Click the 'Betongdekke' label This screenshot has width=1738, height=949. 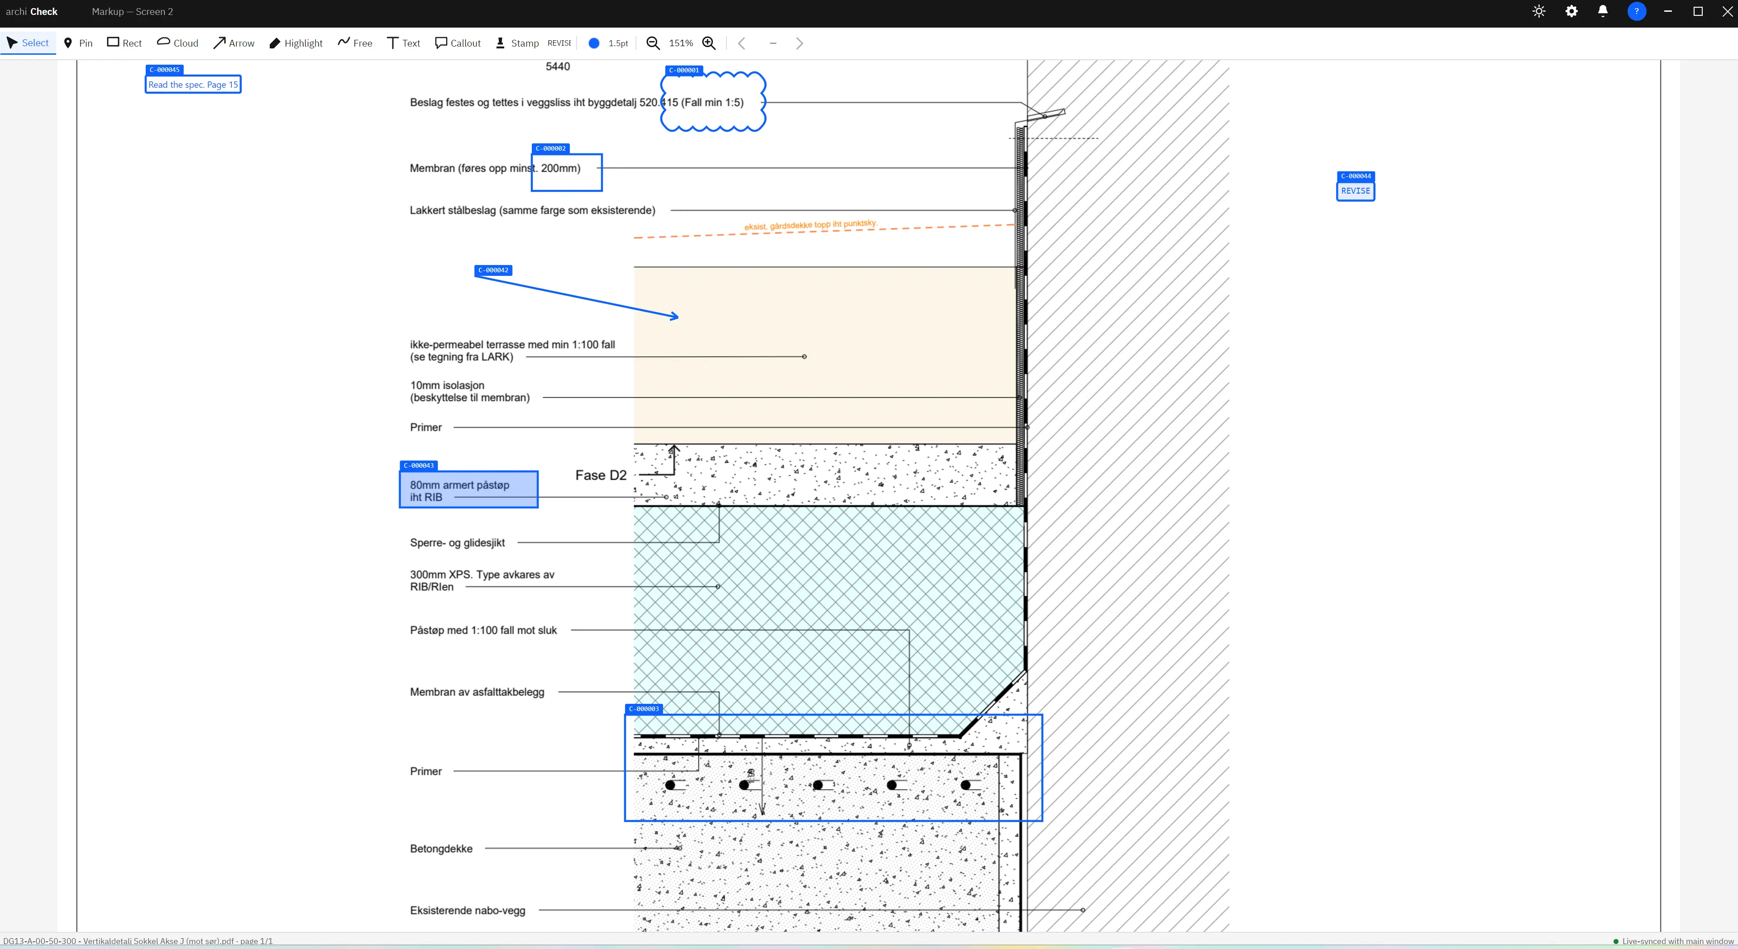coord(441,849)
